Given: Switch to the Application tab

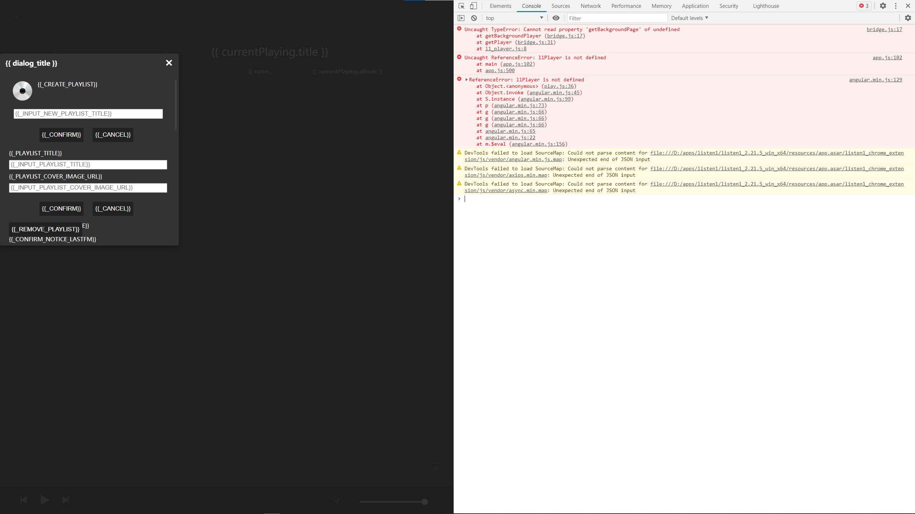Looking at the screenshot, I should (695, 6).
